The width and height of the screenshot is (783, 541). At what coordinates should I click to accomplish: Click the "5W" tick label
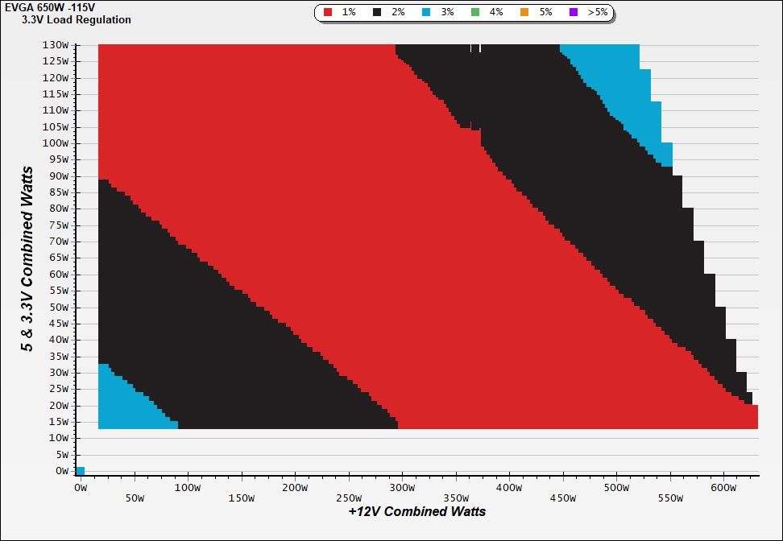pos(63,455)
